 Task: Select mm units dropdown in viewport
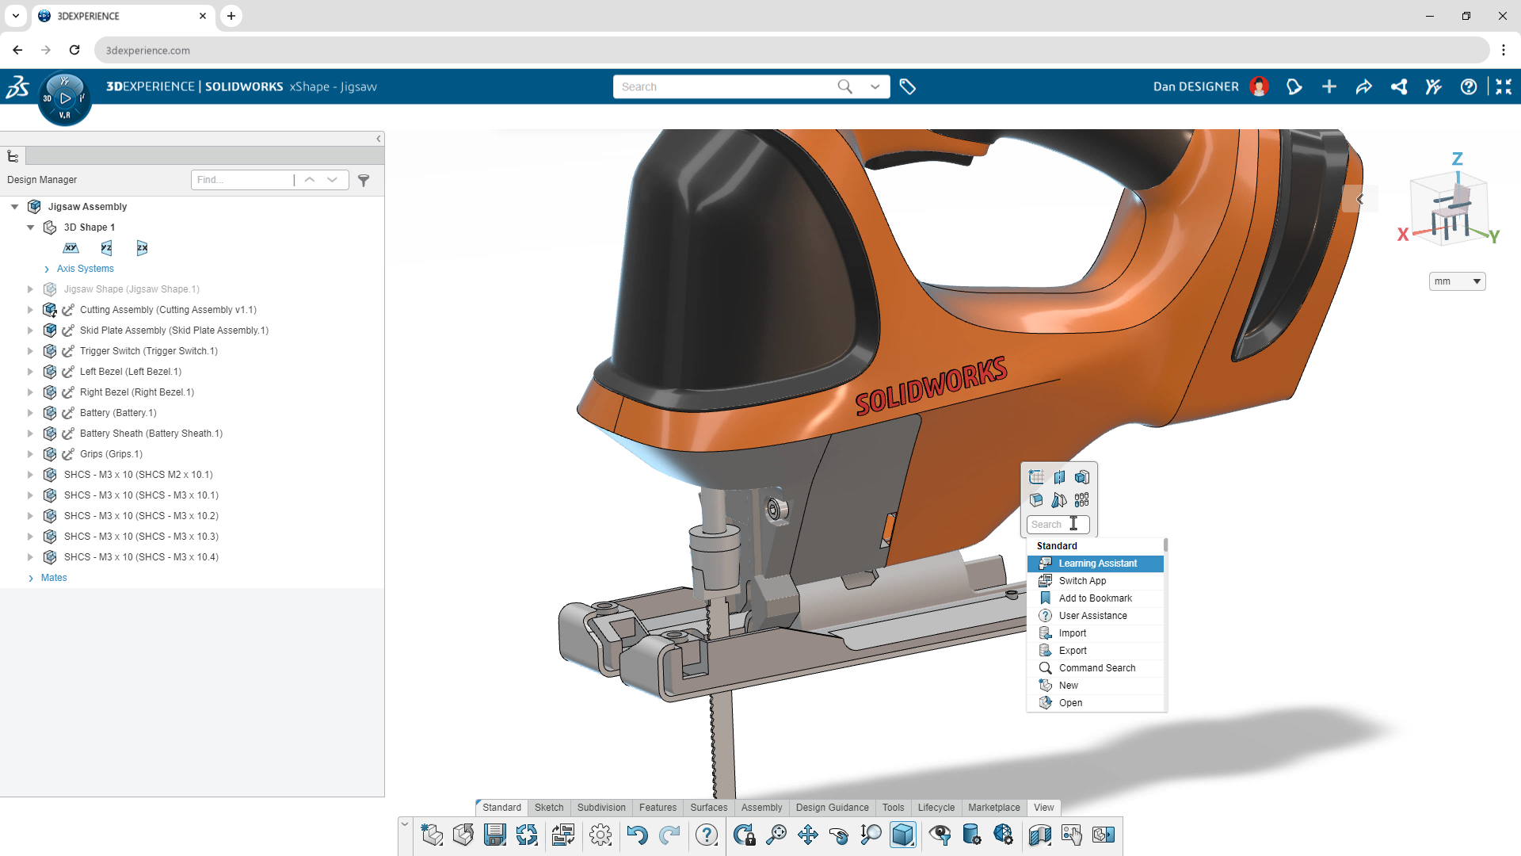(1458, 281)
